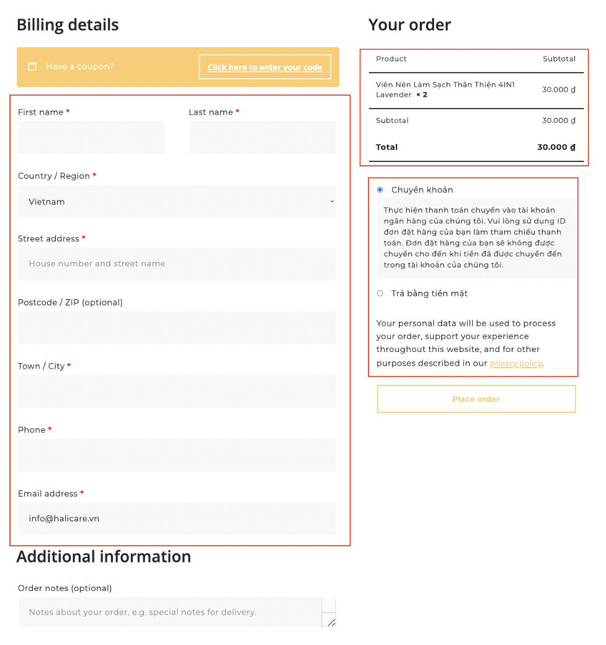Focus the Street address field
Viewport: 606px width, 645px height.
tap(177, 264)
